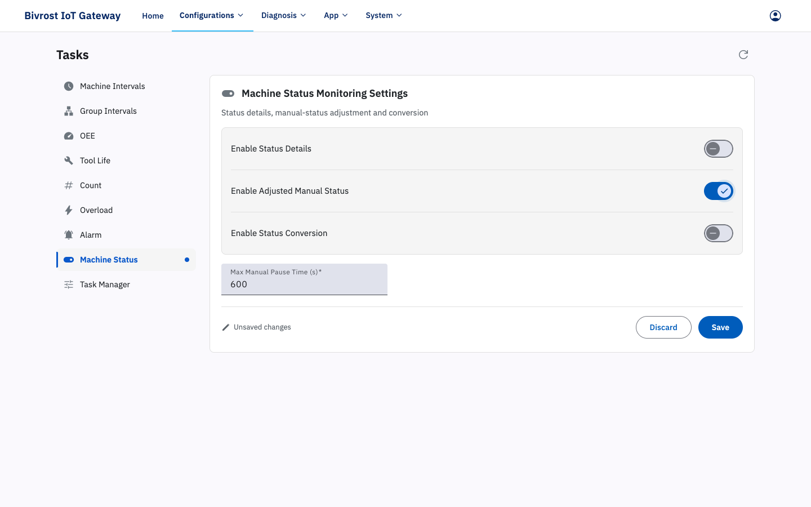The image size is (811, 507).
Task: Turn on Enable Status Conversion switch
Action: pyautogui.click(x=719, y=233)
